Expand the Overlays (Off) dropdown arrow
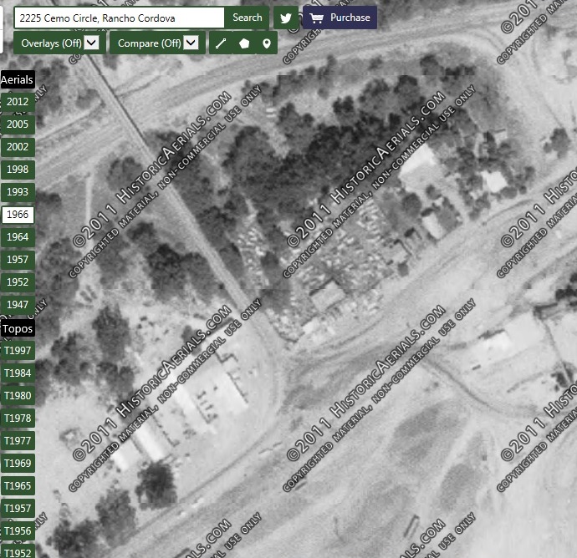 point(91,43)
